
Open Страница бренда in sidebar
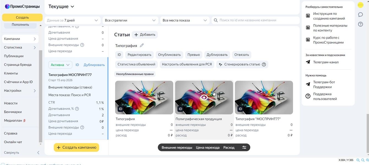[x=18, y=65]
